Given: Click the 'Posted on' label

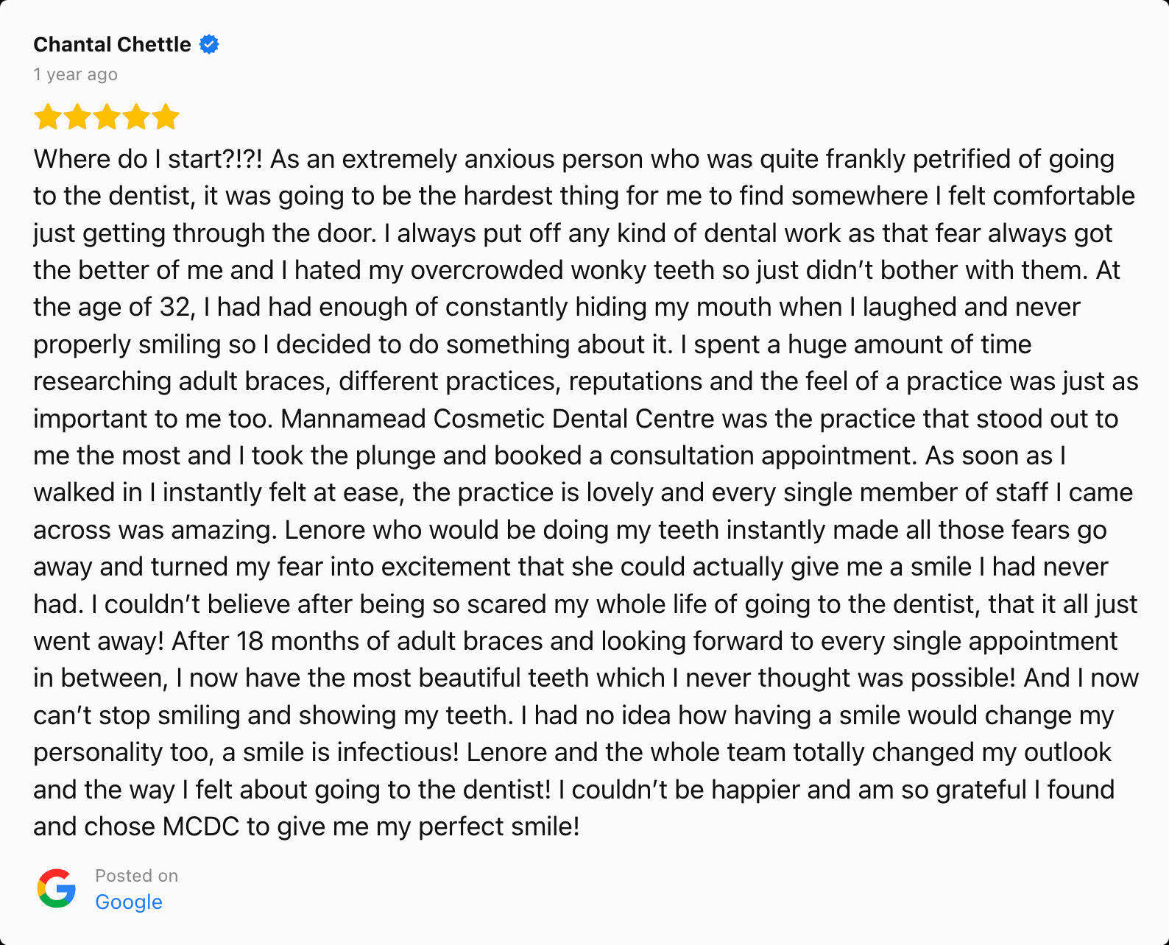Looking at the screenshot, I should (136, 876).
